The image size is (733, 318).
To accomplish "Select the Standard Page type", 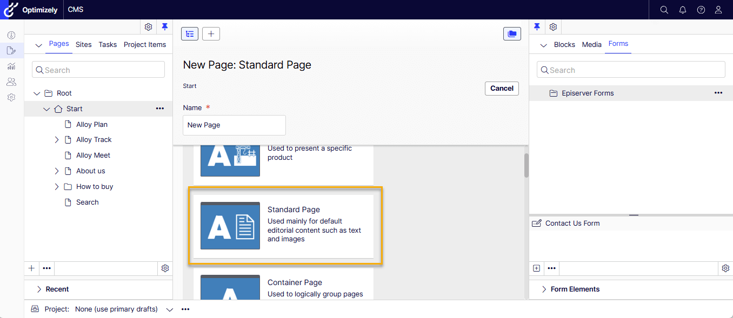I will point(285,226).
